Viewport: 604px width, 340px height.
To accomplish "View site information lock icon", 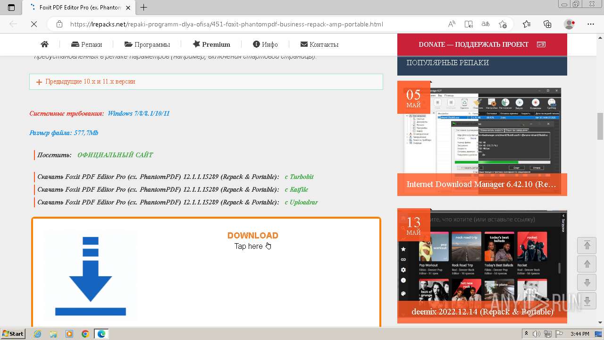I will [x=59, y=24].
